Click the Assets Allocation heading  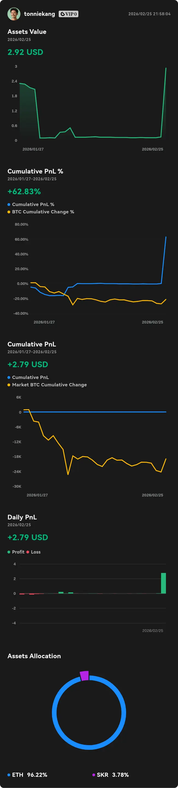point(34,656)
